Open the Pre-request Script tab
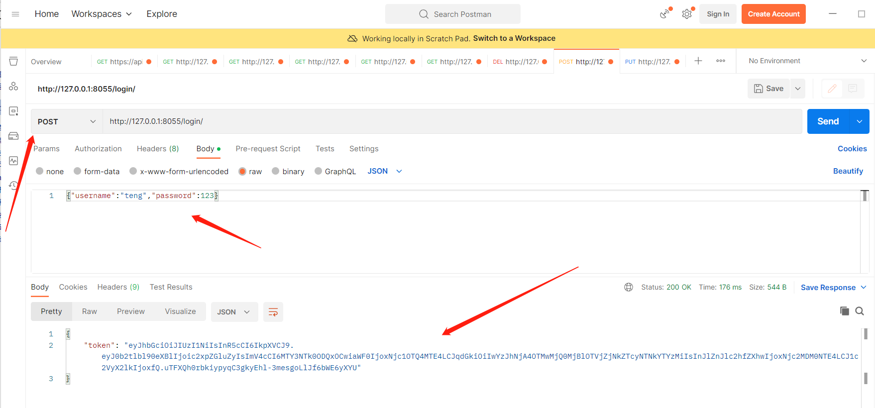Image resolution: width=875 pixels, height=408 pixels. pos(268,149)
